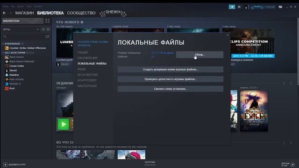Click the verify game files integrity button
The height and width of the screenshot is (168, 299).
171,79
